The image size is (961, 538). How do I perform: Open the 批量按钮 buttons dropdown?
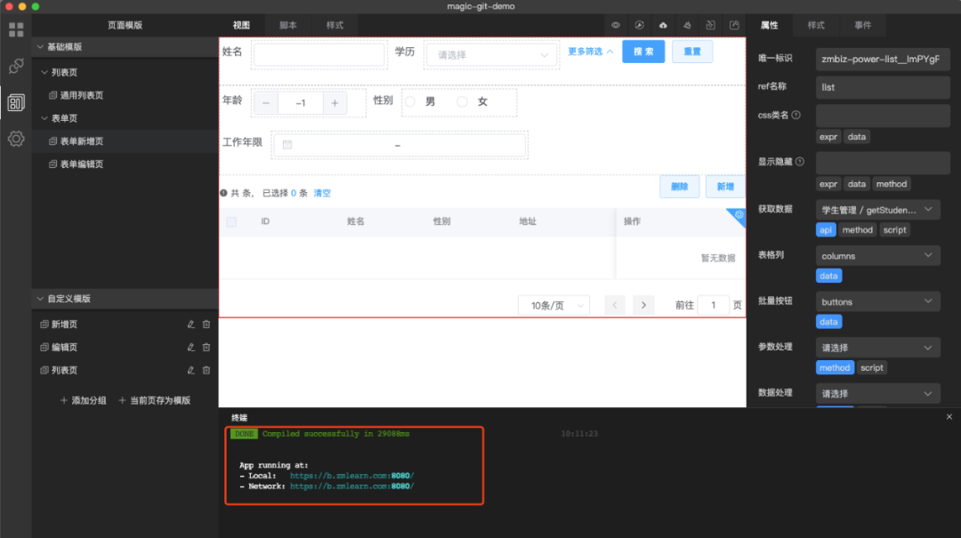tap(877, 301)
